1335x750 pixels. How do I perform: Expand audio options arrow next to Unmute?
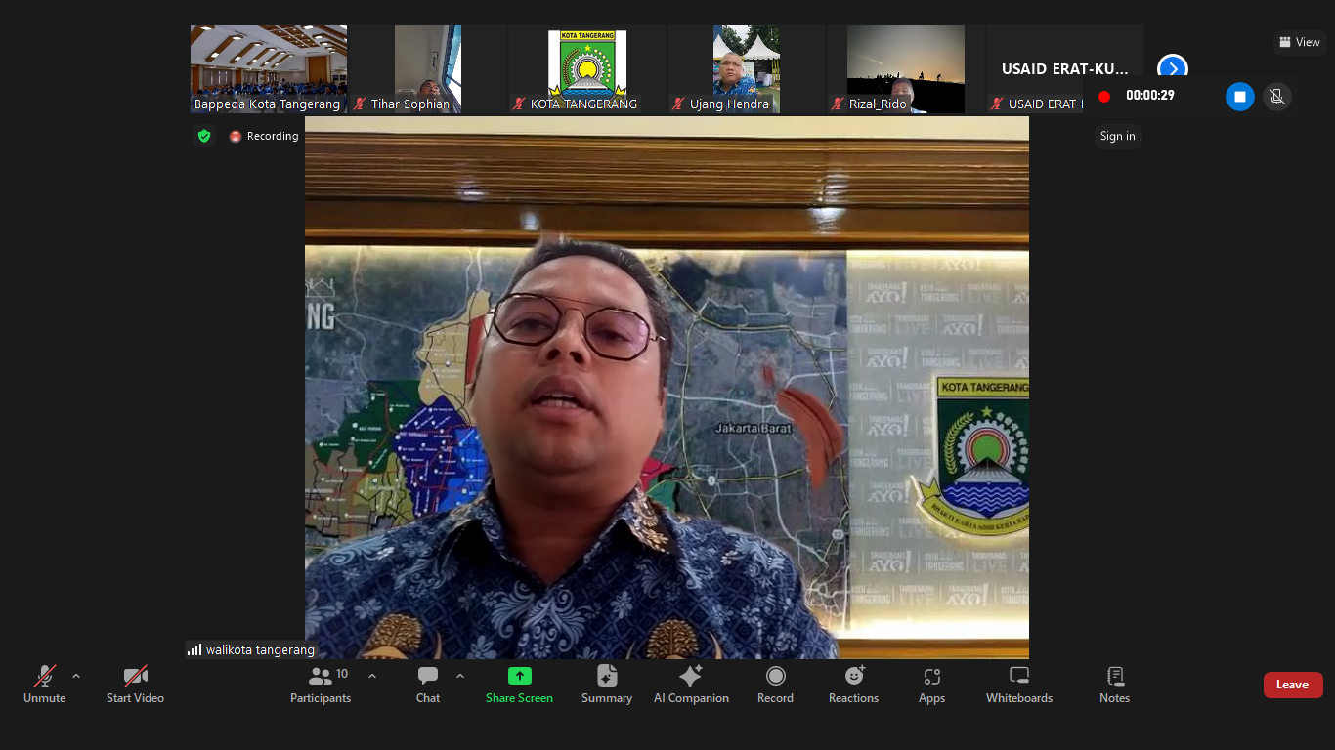[x=76, y=676]
